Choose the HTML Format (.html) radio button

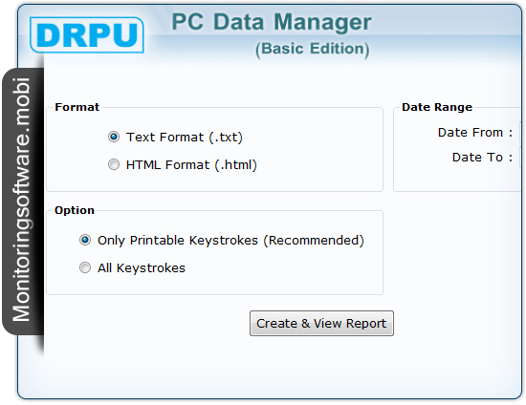[114, 164]
